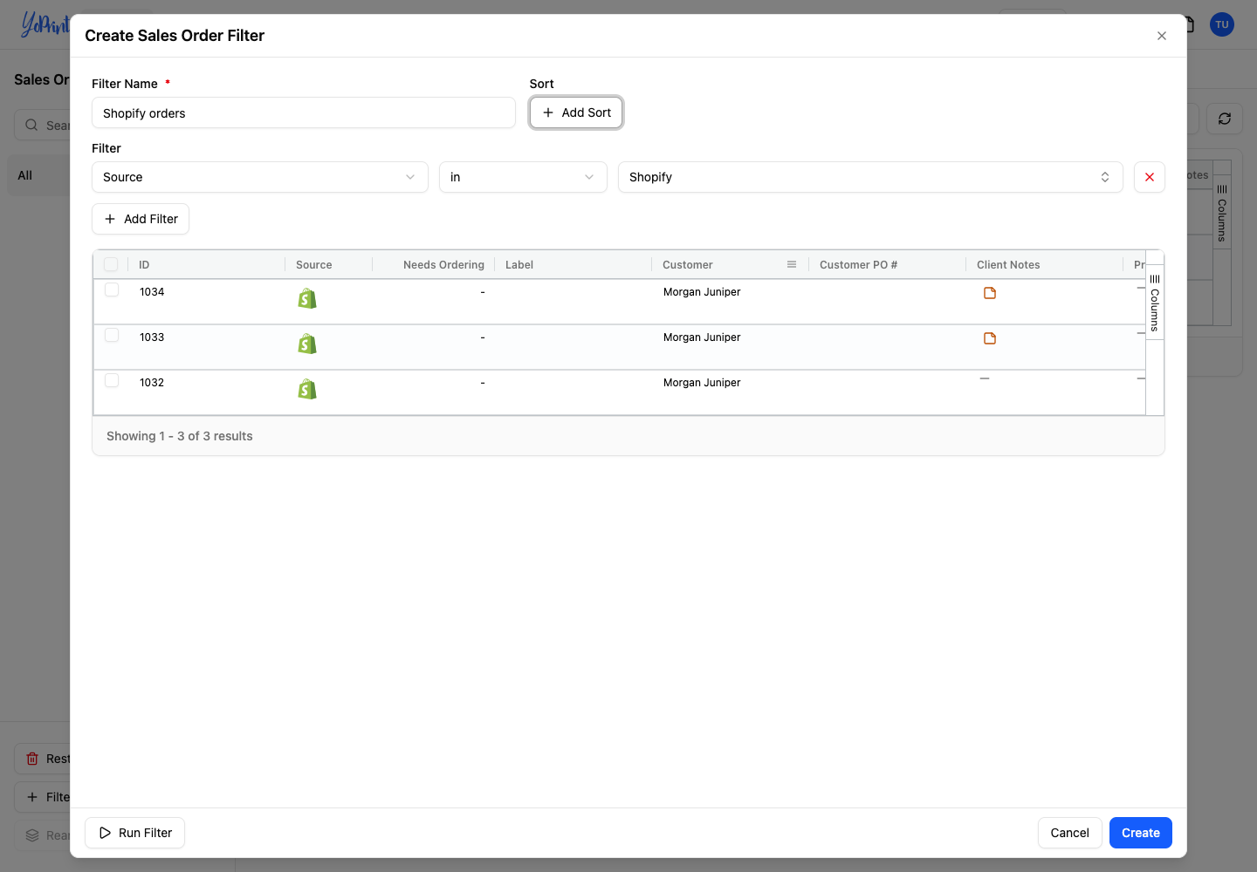The width and height of the screenshot is (1257, 872).
Task: Click Morgan Juniper in order 1033 row
Action: pyautogui.click(x=702, y=337)
